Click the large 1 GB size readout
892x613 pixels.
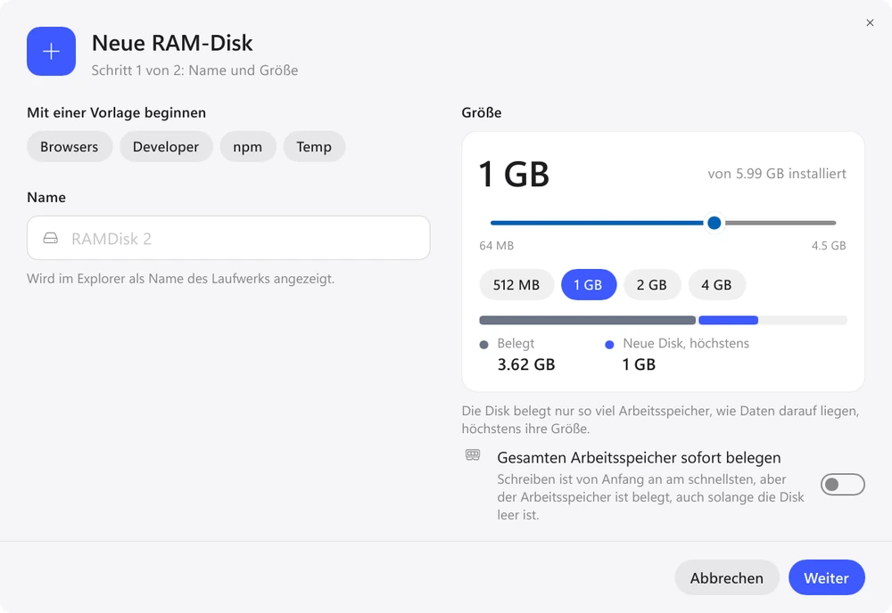tap(514, 174)
